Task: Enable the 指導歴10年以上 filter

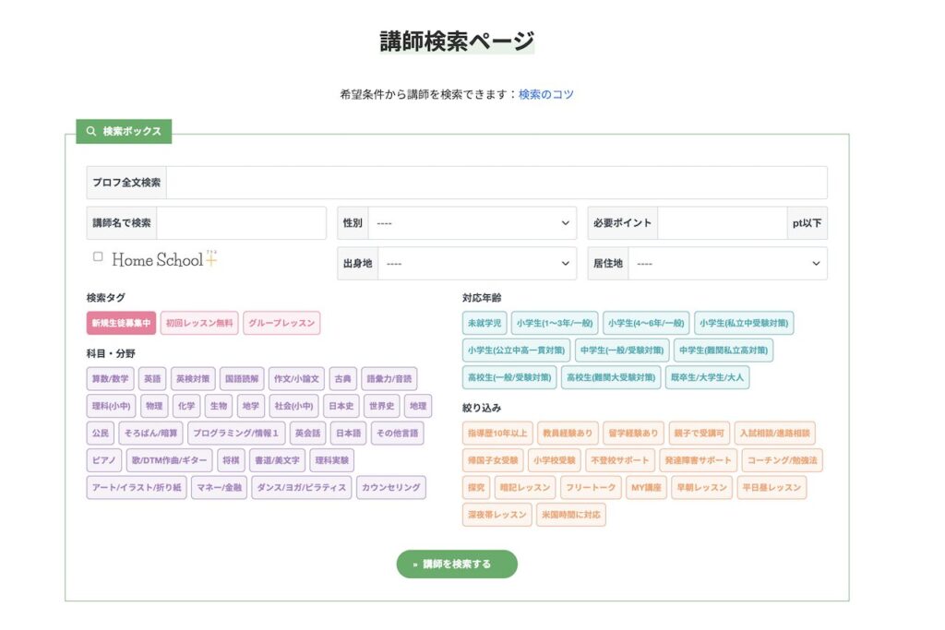Action: tap(497, 433)
